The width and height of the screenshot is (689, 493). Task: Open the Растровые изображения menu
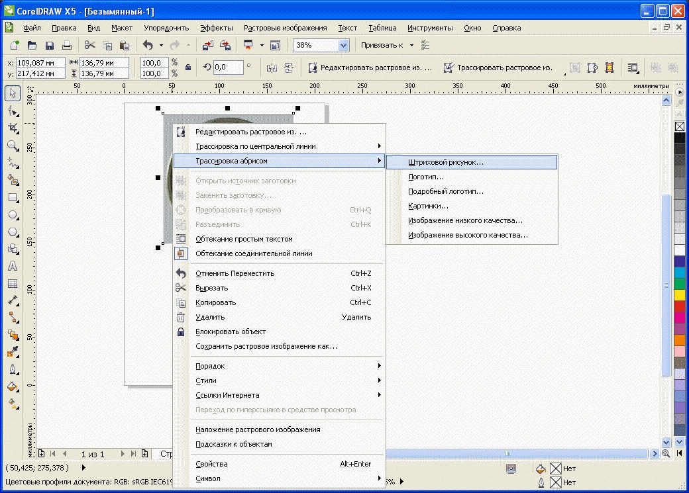285,28
